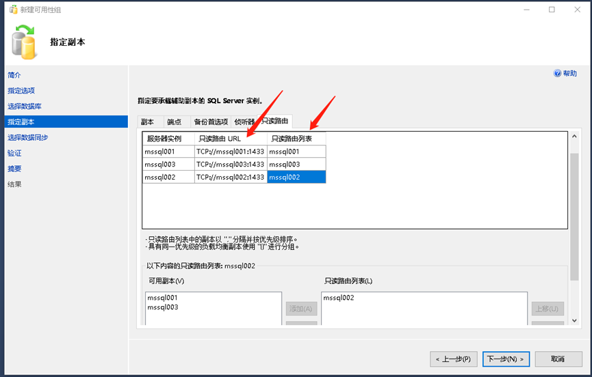Image resolution: width=592 pixels, height=377 pixels.
Task: Maximize the availability group window
Action: 552,10
